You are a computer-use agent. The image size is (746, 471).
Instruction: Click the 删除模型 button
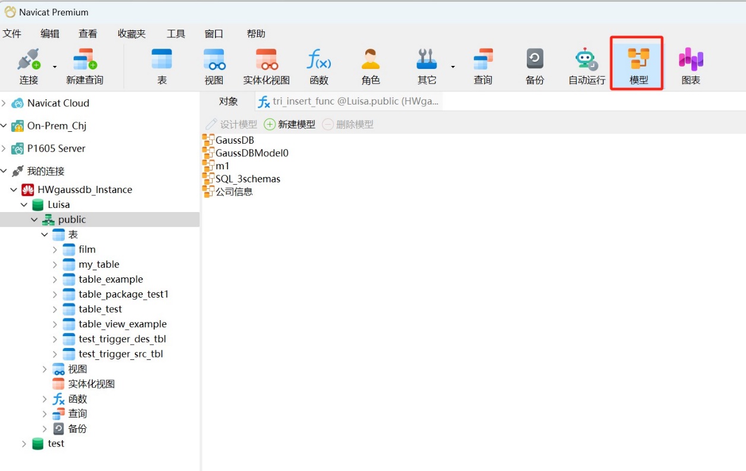pos(348,124)
